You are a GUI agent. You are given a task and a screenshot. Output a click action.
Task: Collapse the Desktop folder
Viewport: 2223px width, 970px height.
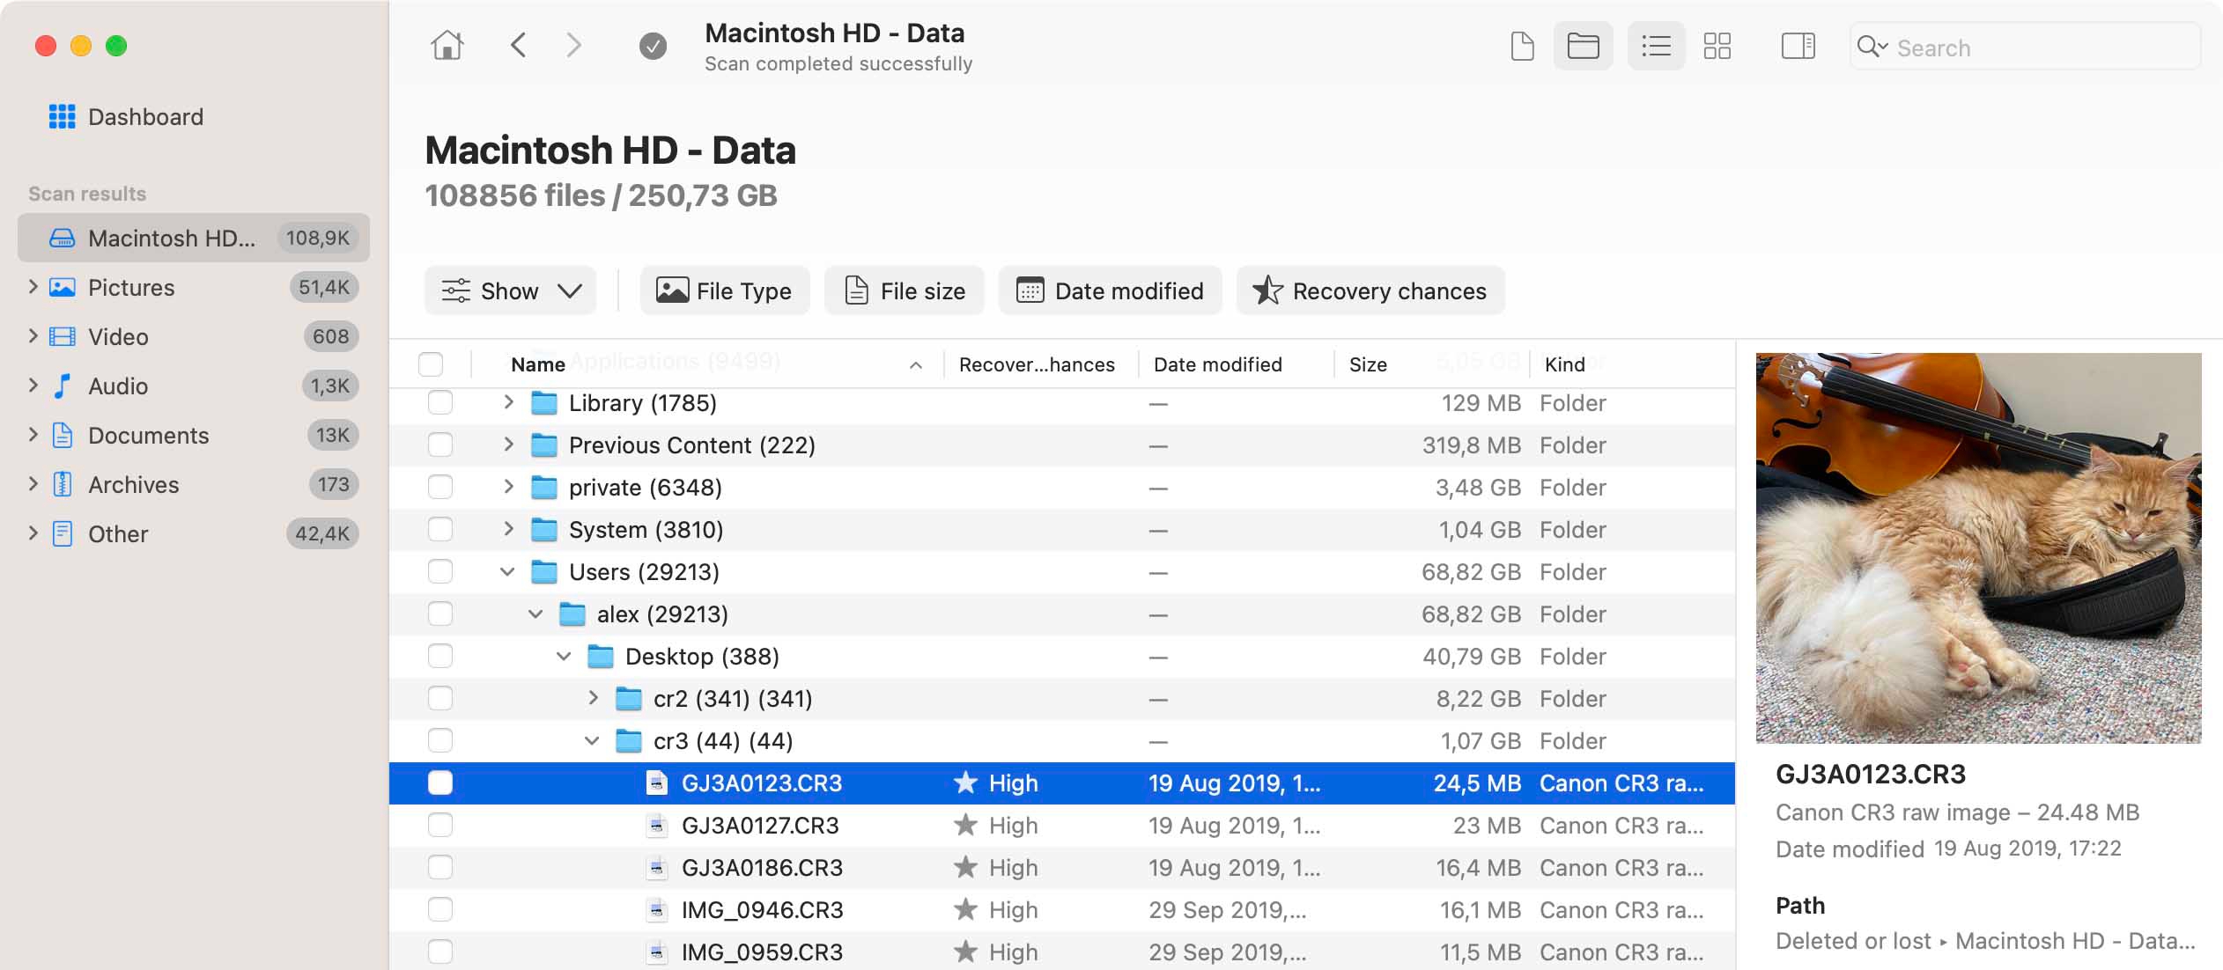pyautogui.click(x=565, y=656)
